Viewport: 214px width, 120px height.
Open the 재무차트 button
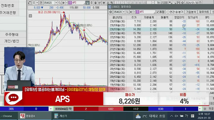204,12
